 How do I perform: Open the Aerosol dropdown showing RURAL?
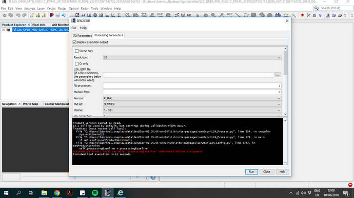click(x=192, y=98)
